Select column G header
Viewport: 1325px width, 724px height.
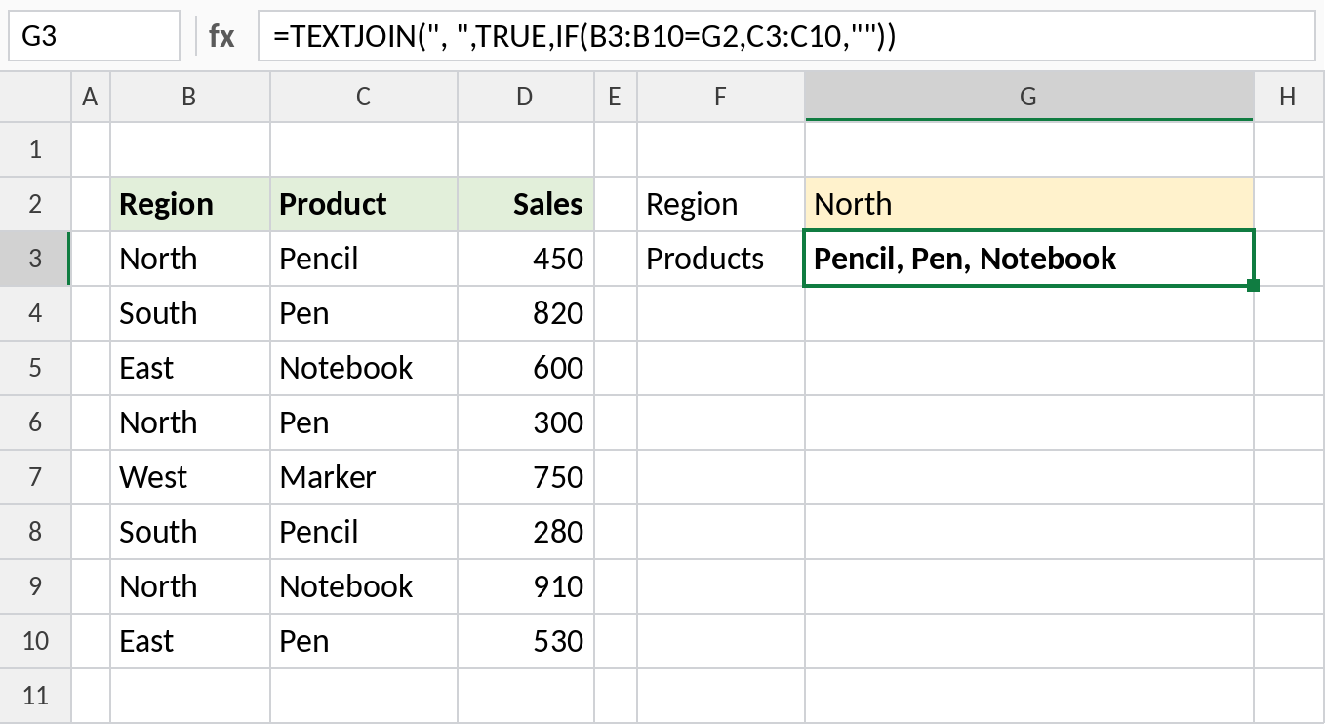pyautogui.click(x=1029, y=97)
